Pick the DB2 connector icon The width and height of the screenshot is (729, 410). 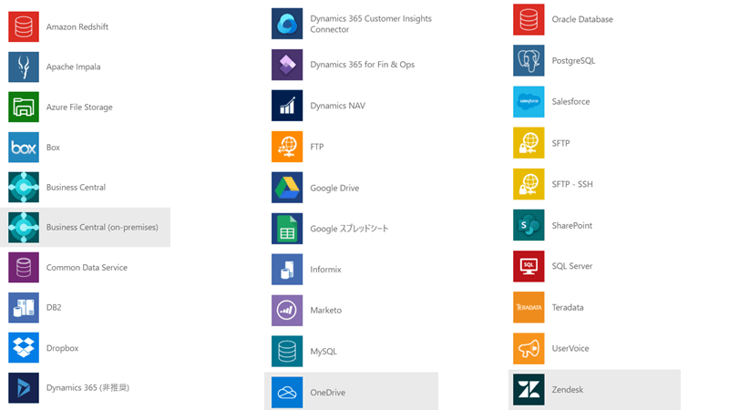point(24,307)
